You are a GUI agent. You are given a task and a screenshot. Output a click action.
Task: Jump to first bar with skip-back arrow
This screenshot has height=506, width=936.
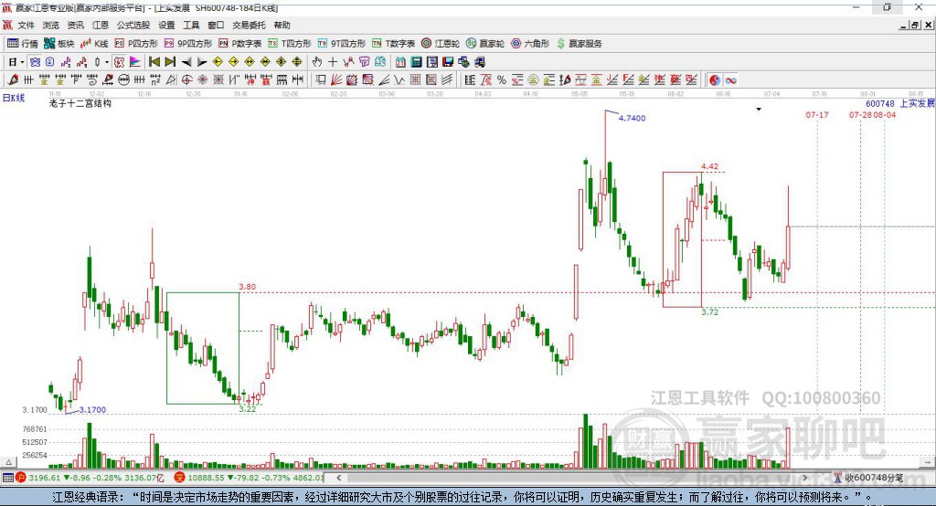[x=154, y=62]
